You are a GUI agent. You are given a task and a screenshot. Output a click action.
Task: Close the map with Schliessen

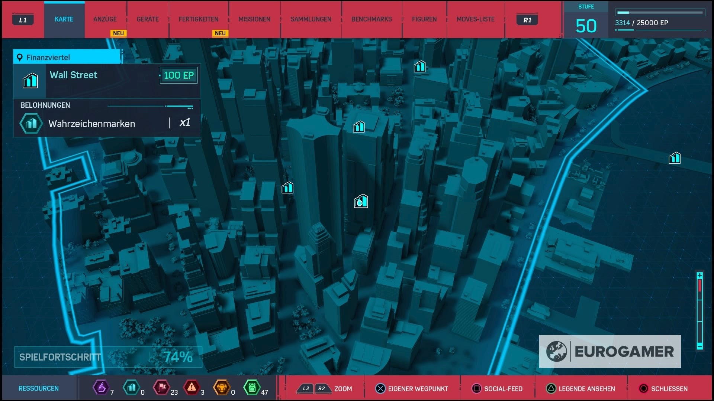[x=669, y=389]
